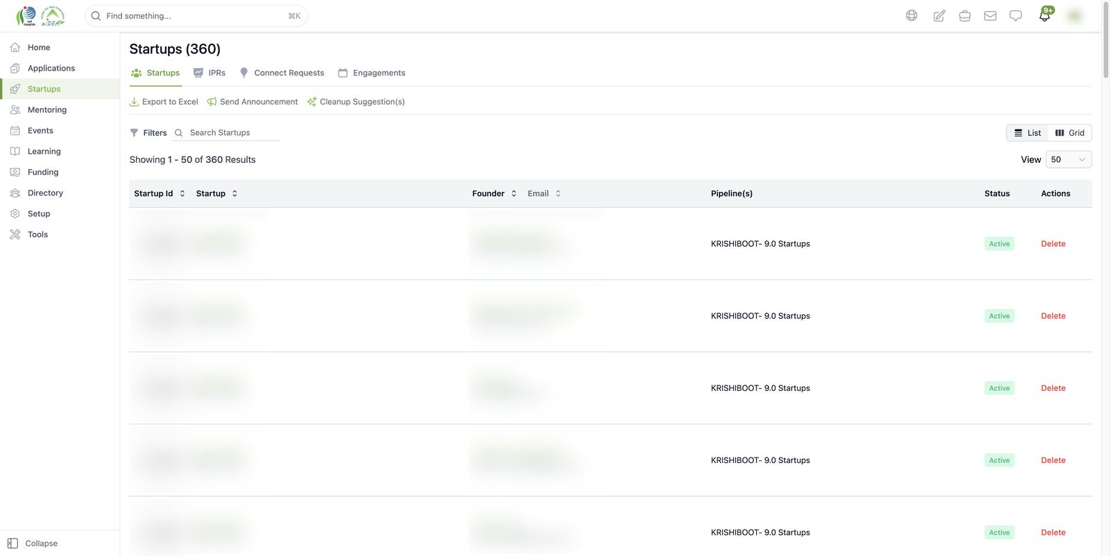Screen dimensions: 1110x556
Task: Click the Active status in second row
Action: tap(999, 316)
